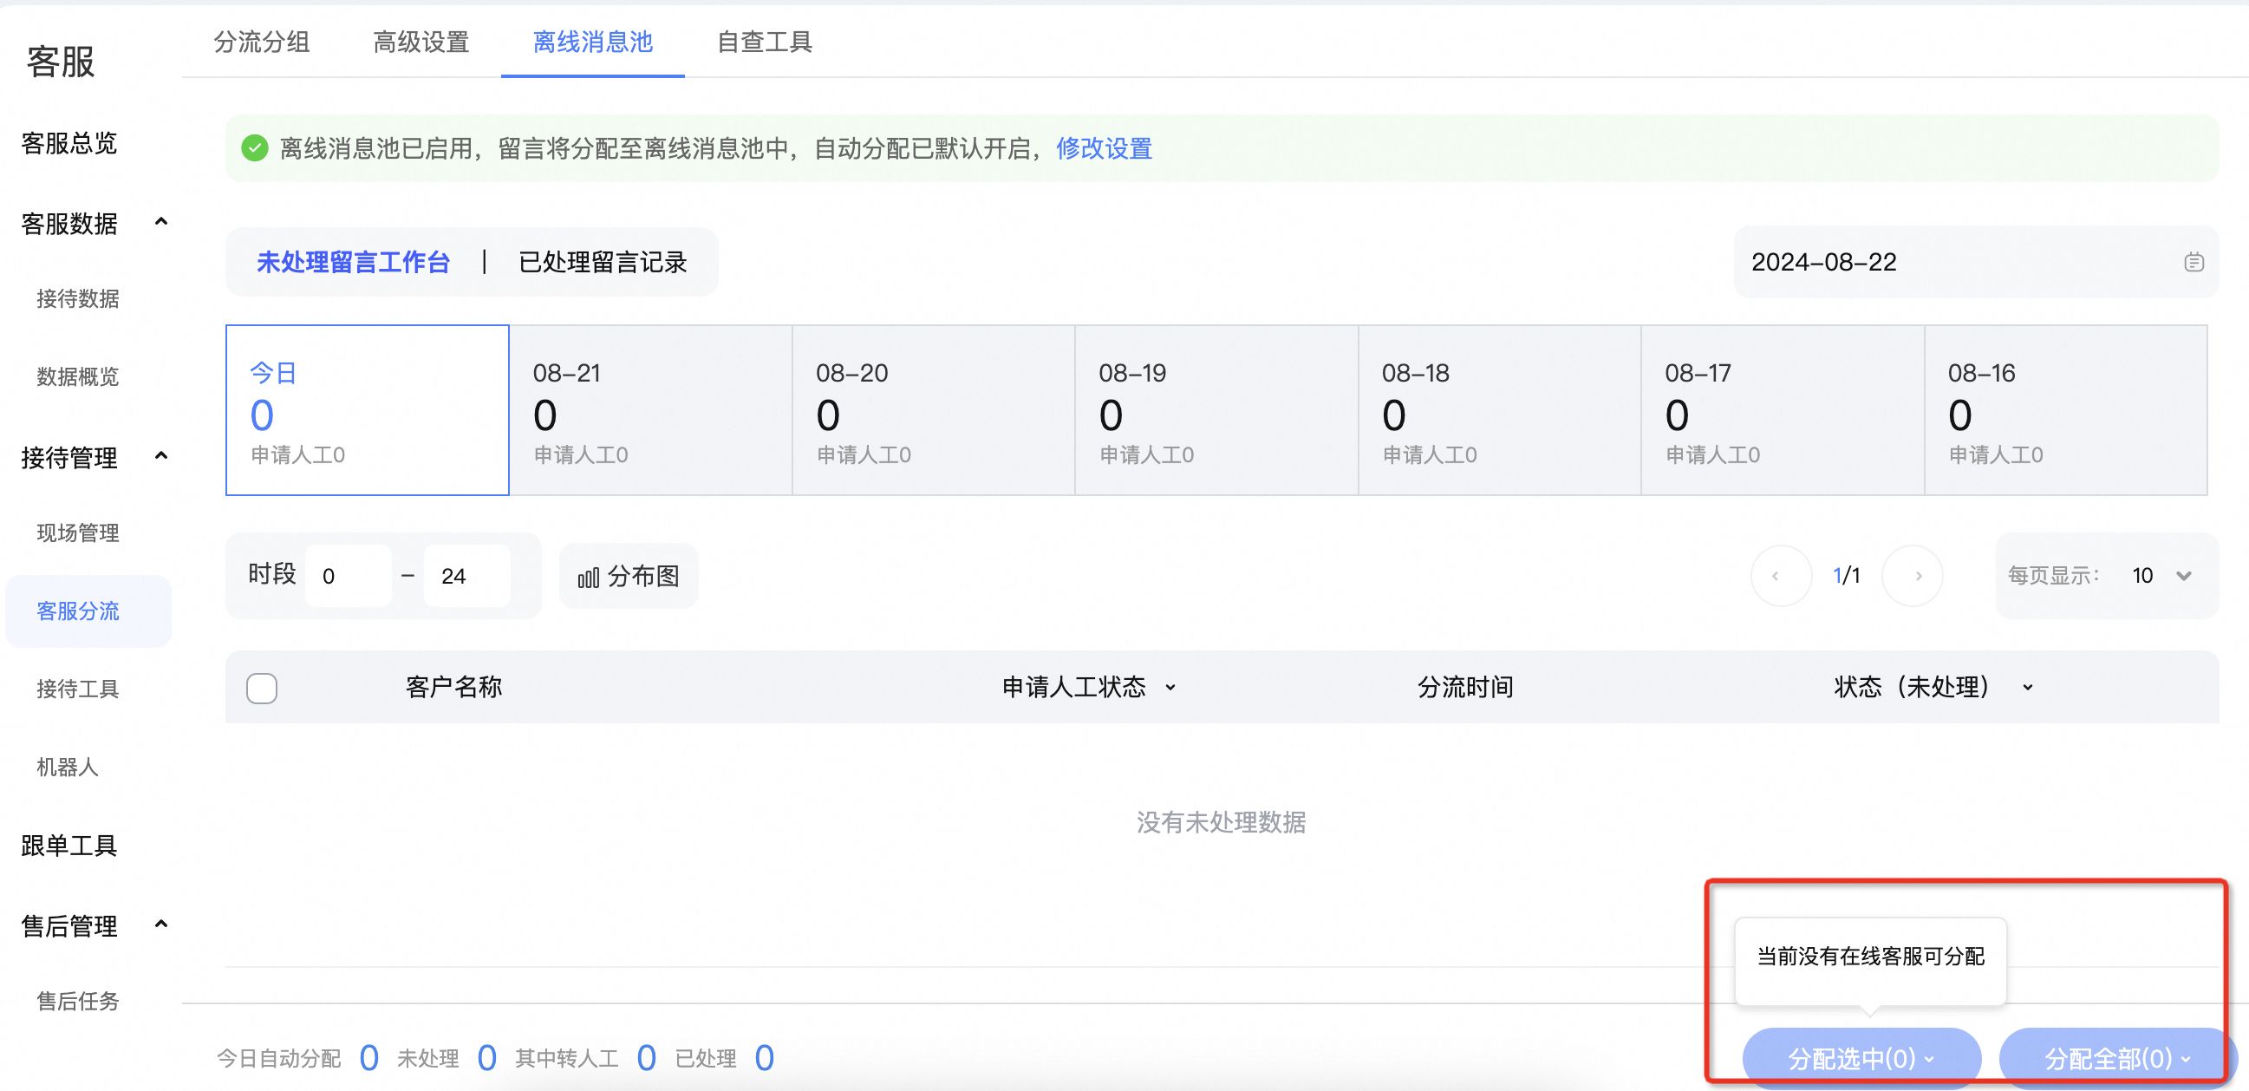
Task: Collapse the 售后管理 sidebar section
Action: point(160,924)
